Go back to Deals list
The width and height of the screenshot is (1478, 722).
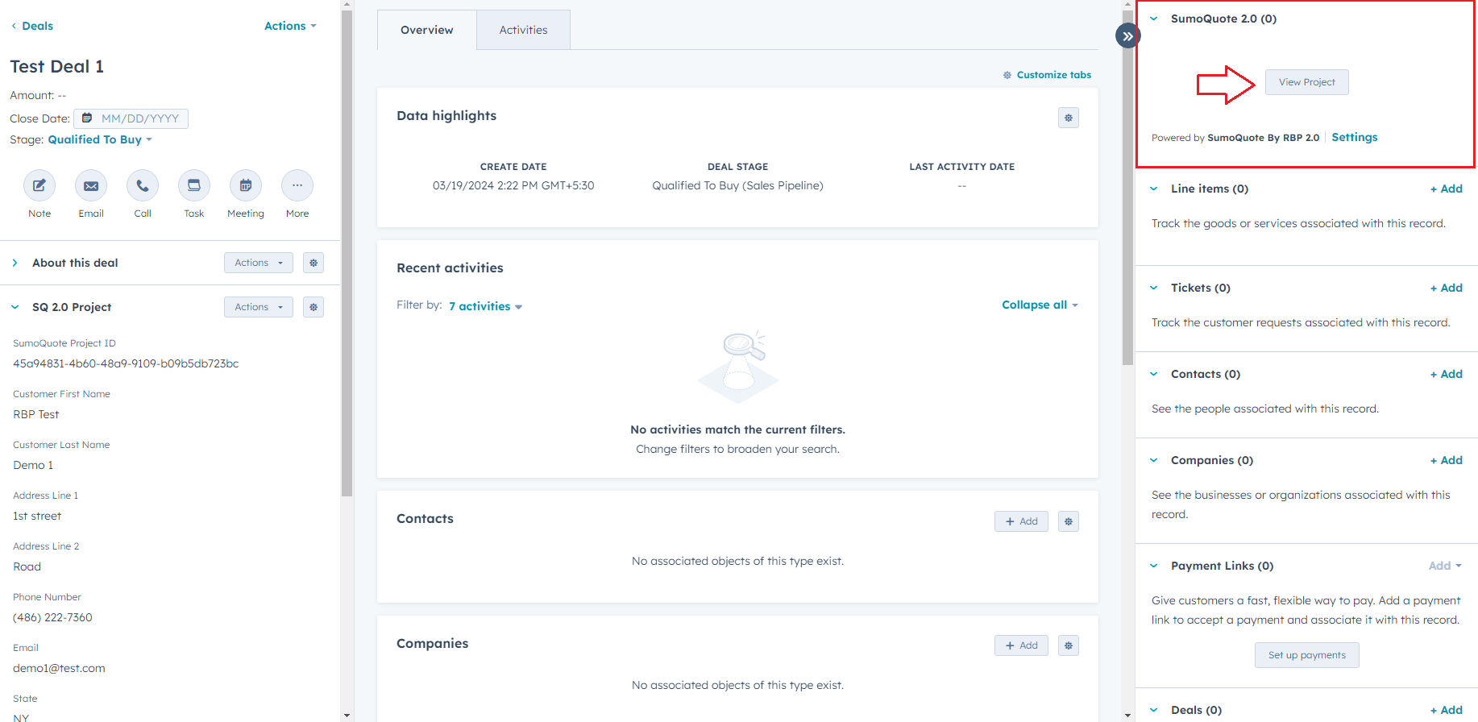[x=32, y=26]
